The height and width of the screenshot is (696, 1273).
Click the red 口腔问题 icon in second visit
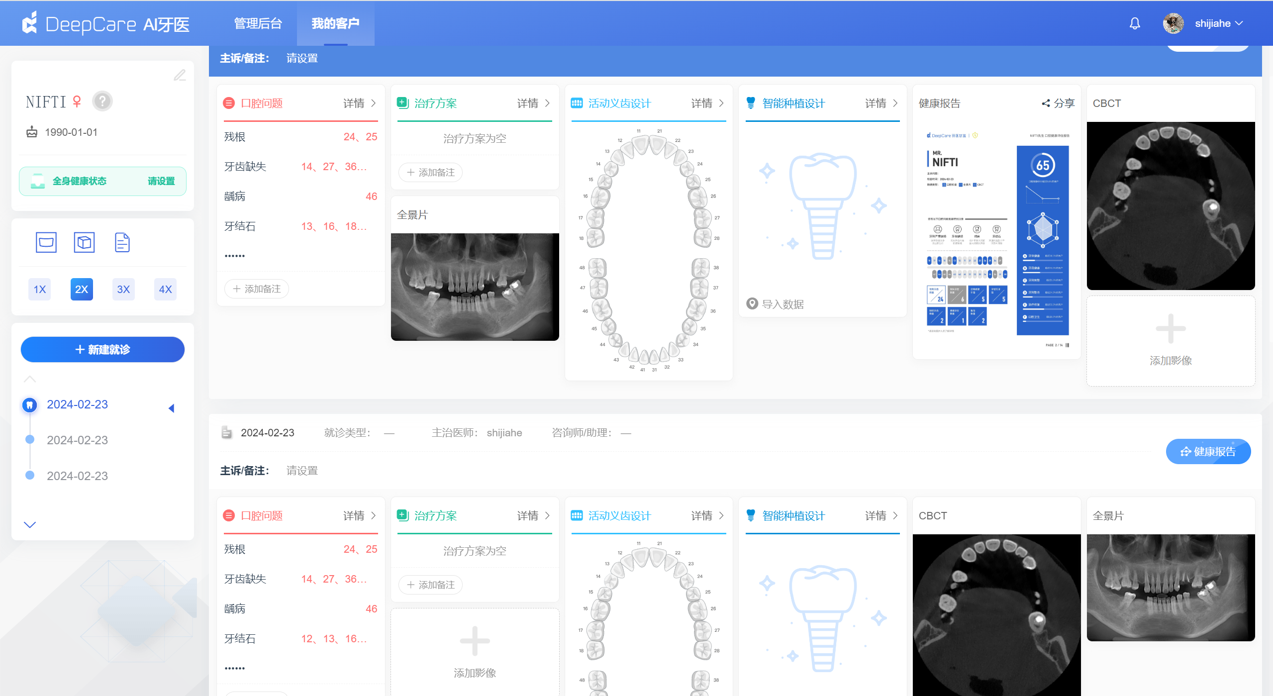pyautogui.click(x=229, y=515)
